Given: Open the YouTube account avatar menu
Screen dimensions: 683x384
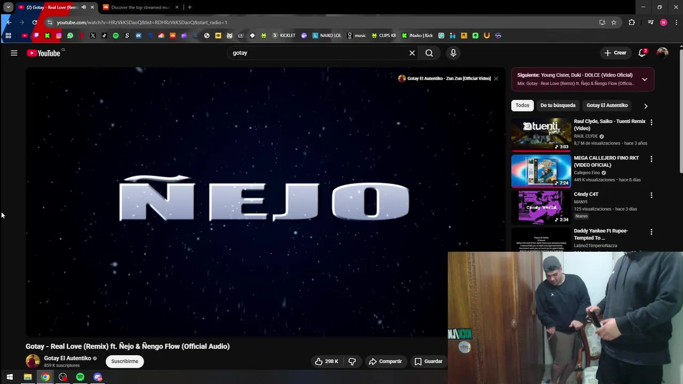Looking at the screenshot, I should click(662, 53).
